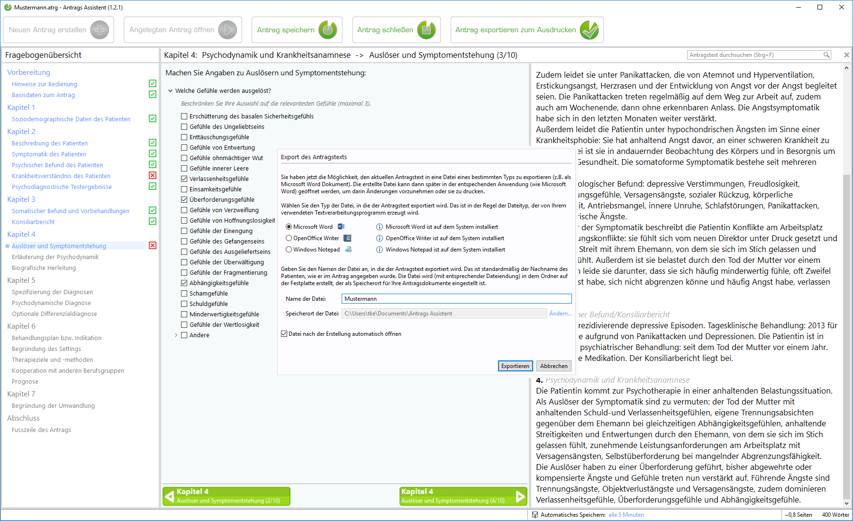Click the Ändern... link for Speicherort
This screenshot has height=521, width=853.
(560, 314)
